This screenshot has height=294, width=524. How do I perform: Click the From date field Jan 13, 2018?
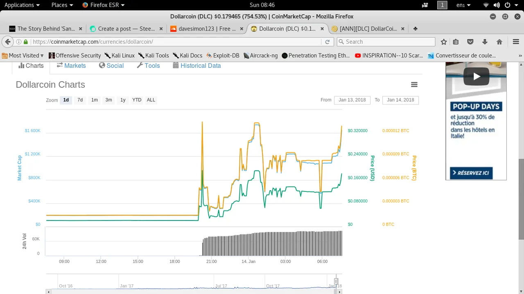[352, 100]
